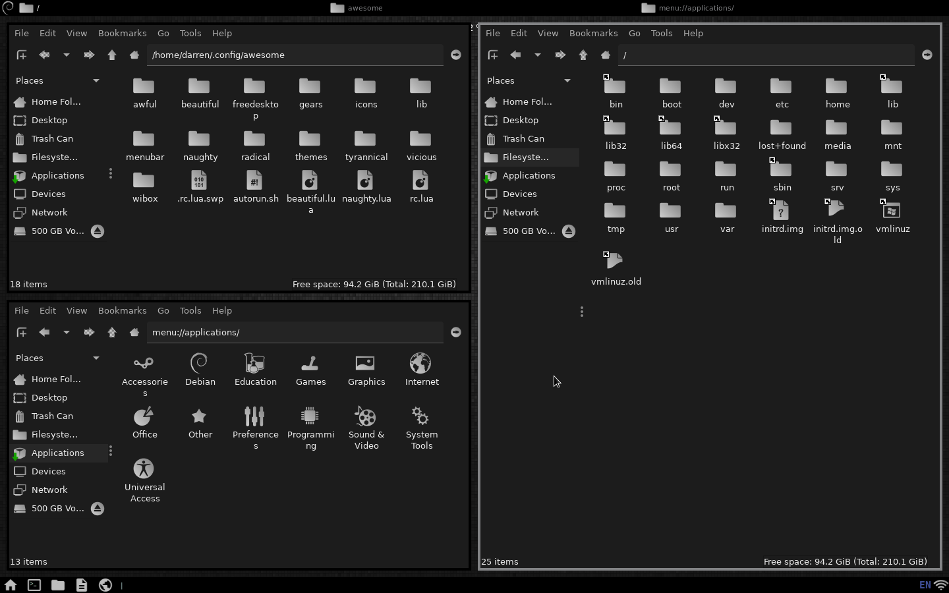Open Help menu in menu://applications window

tap(222, 310)
